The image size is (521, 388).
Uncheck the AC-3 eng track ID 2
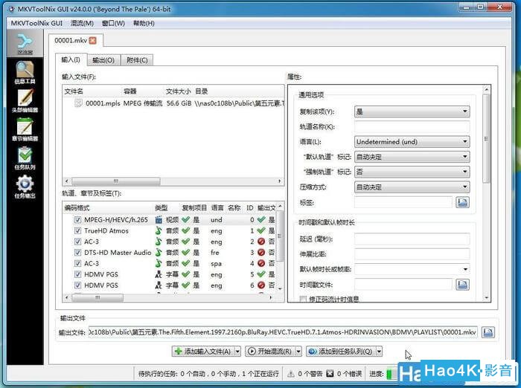[x=77, y=242]
